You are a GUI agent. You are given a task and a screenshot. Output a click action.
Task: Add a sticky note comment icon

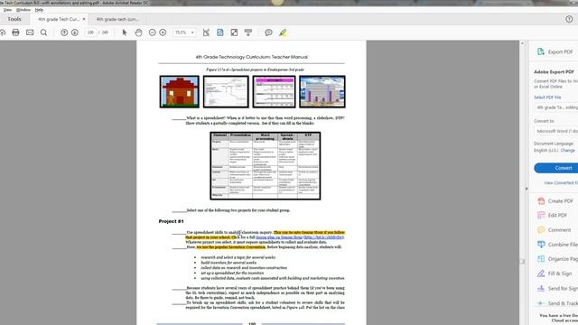coord(268,32)
